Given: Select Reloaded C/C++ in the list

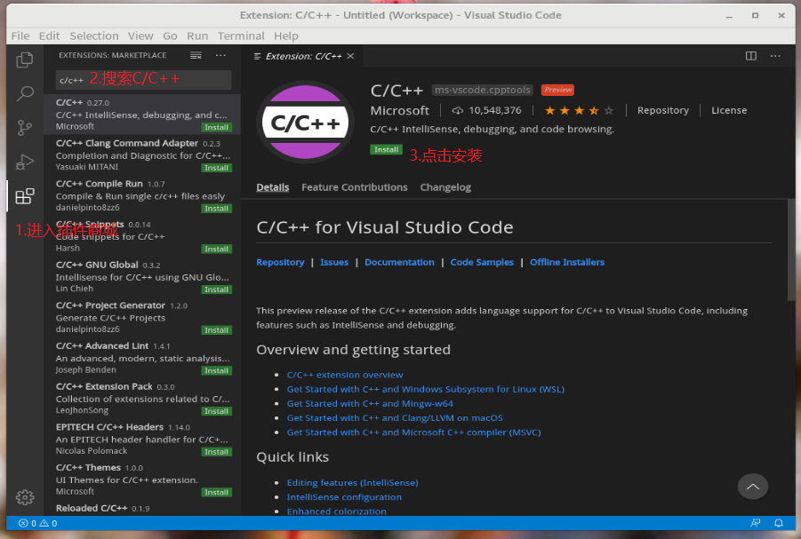Looking at the screenshot, I should [x=142, y=509].
